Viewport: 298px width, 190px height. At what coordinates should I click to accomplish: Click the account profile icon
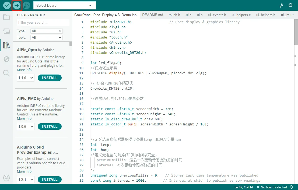6,178
